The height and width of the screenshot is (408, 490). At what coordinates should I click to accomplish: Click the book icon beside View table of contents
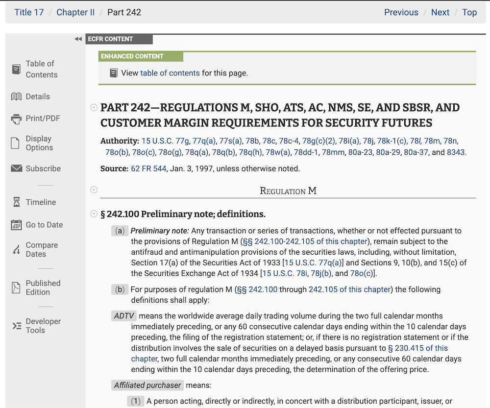tap(114, 73)
